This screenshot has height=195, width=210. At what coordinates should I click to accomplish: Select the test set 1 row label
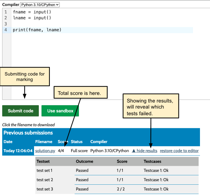pyautogui.click(x=44, y=170)
